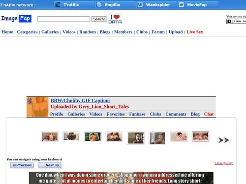Click the ImageFap logo
Image resolution: width=246 pixels, height=184 pixels.
click(16, 19)
